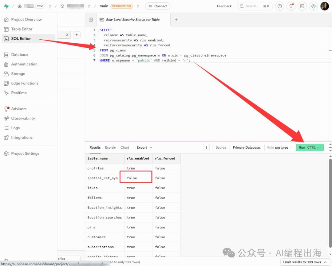The width and height of the screenshot is (332, 266).
Task: Click the PRO plan badge
Action: [40, 6]
